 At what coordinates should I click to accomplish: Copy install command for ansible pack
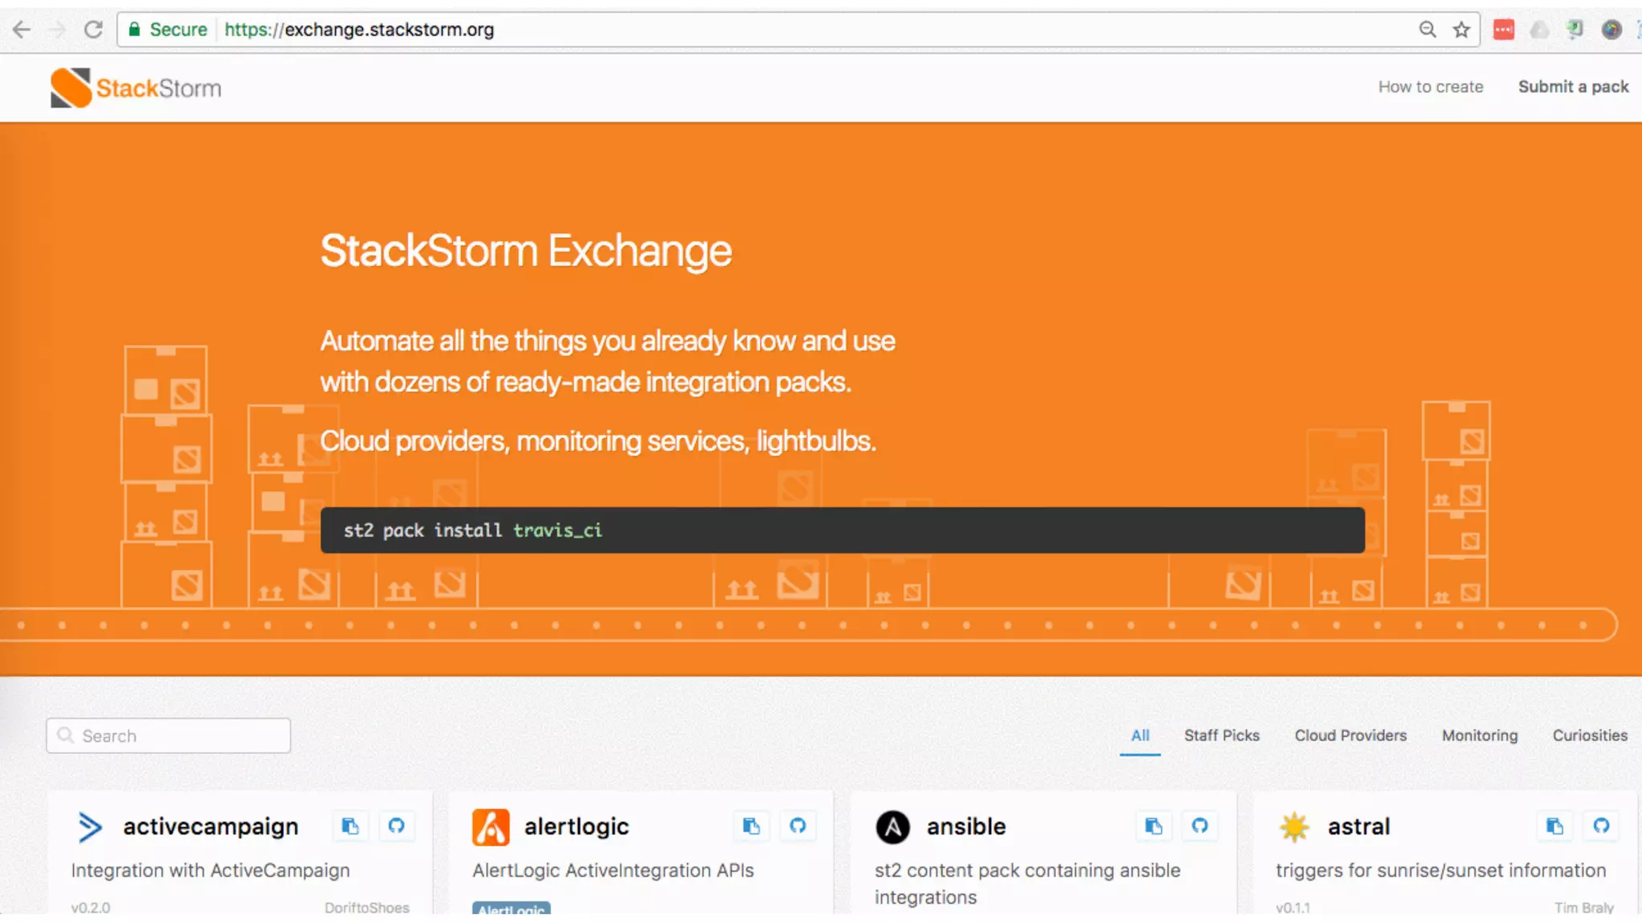tap(1154, 826)
